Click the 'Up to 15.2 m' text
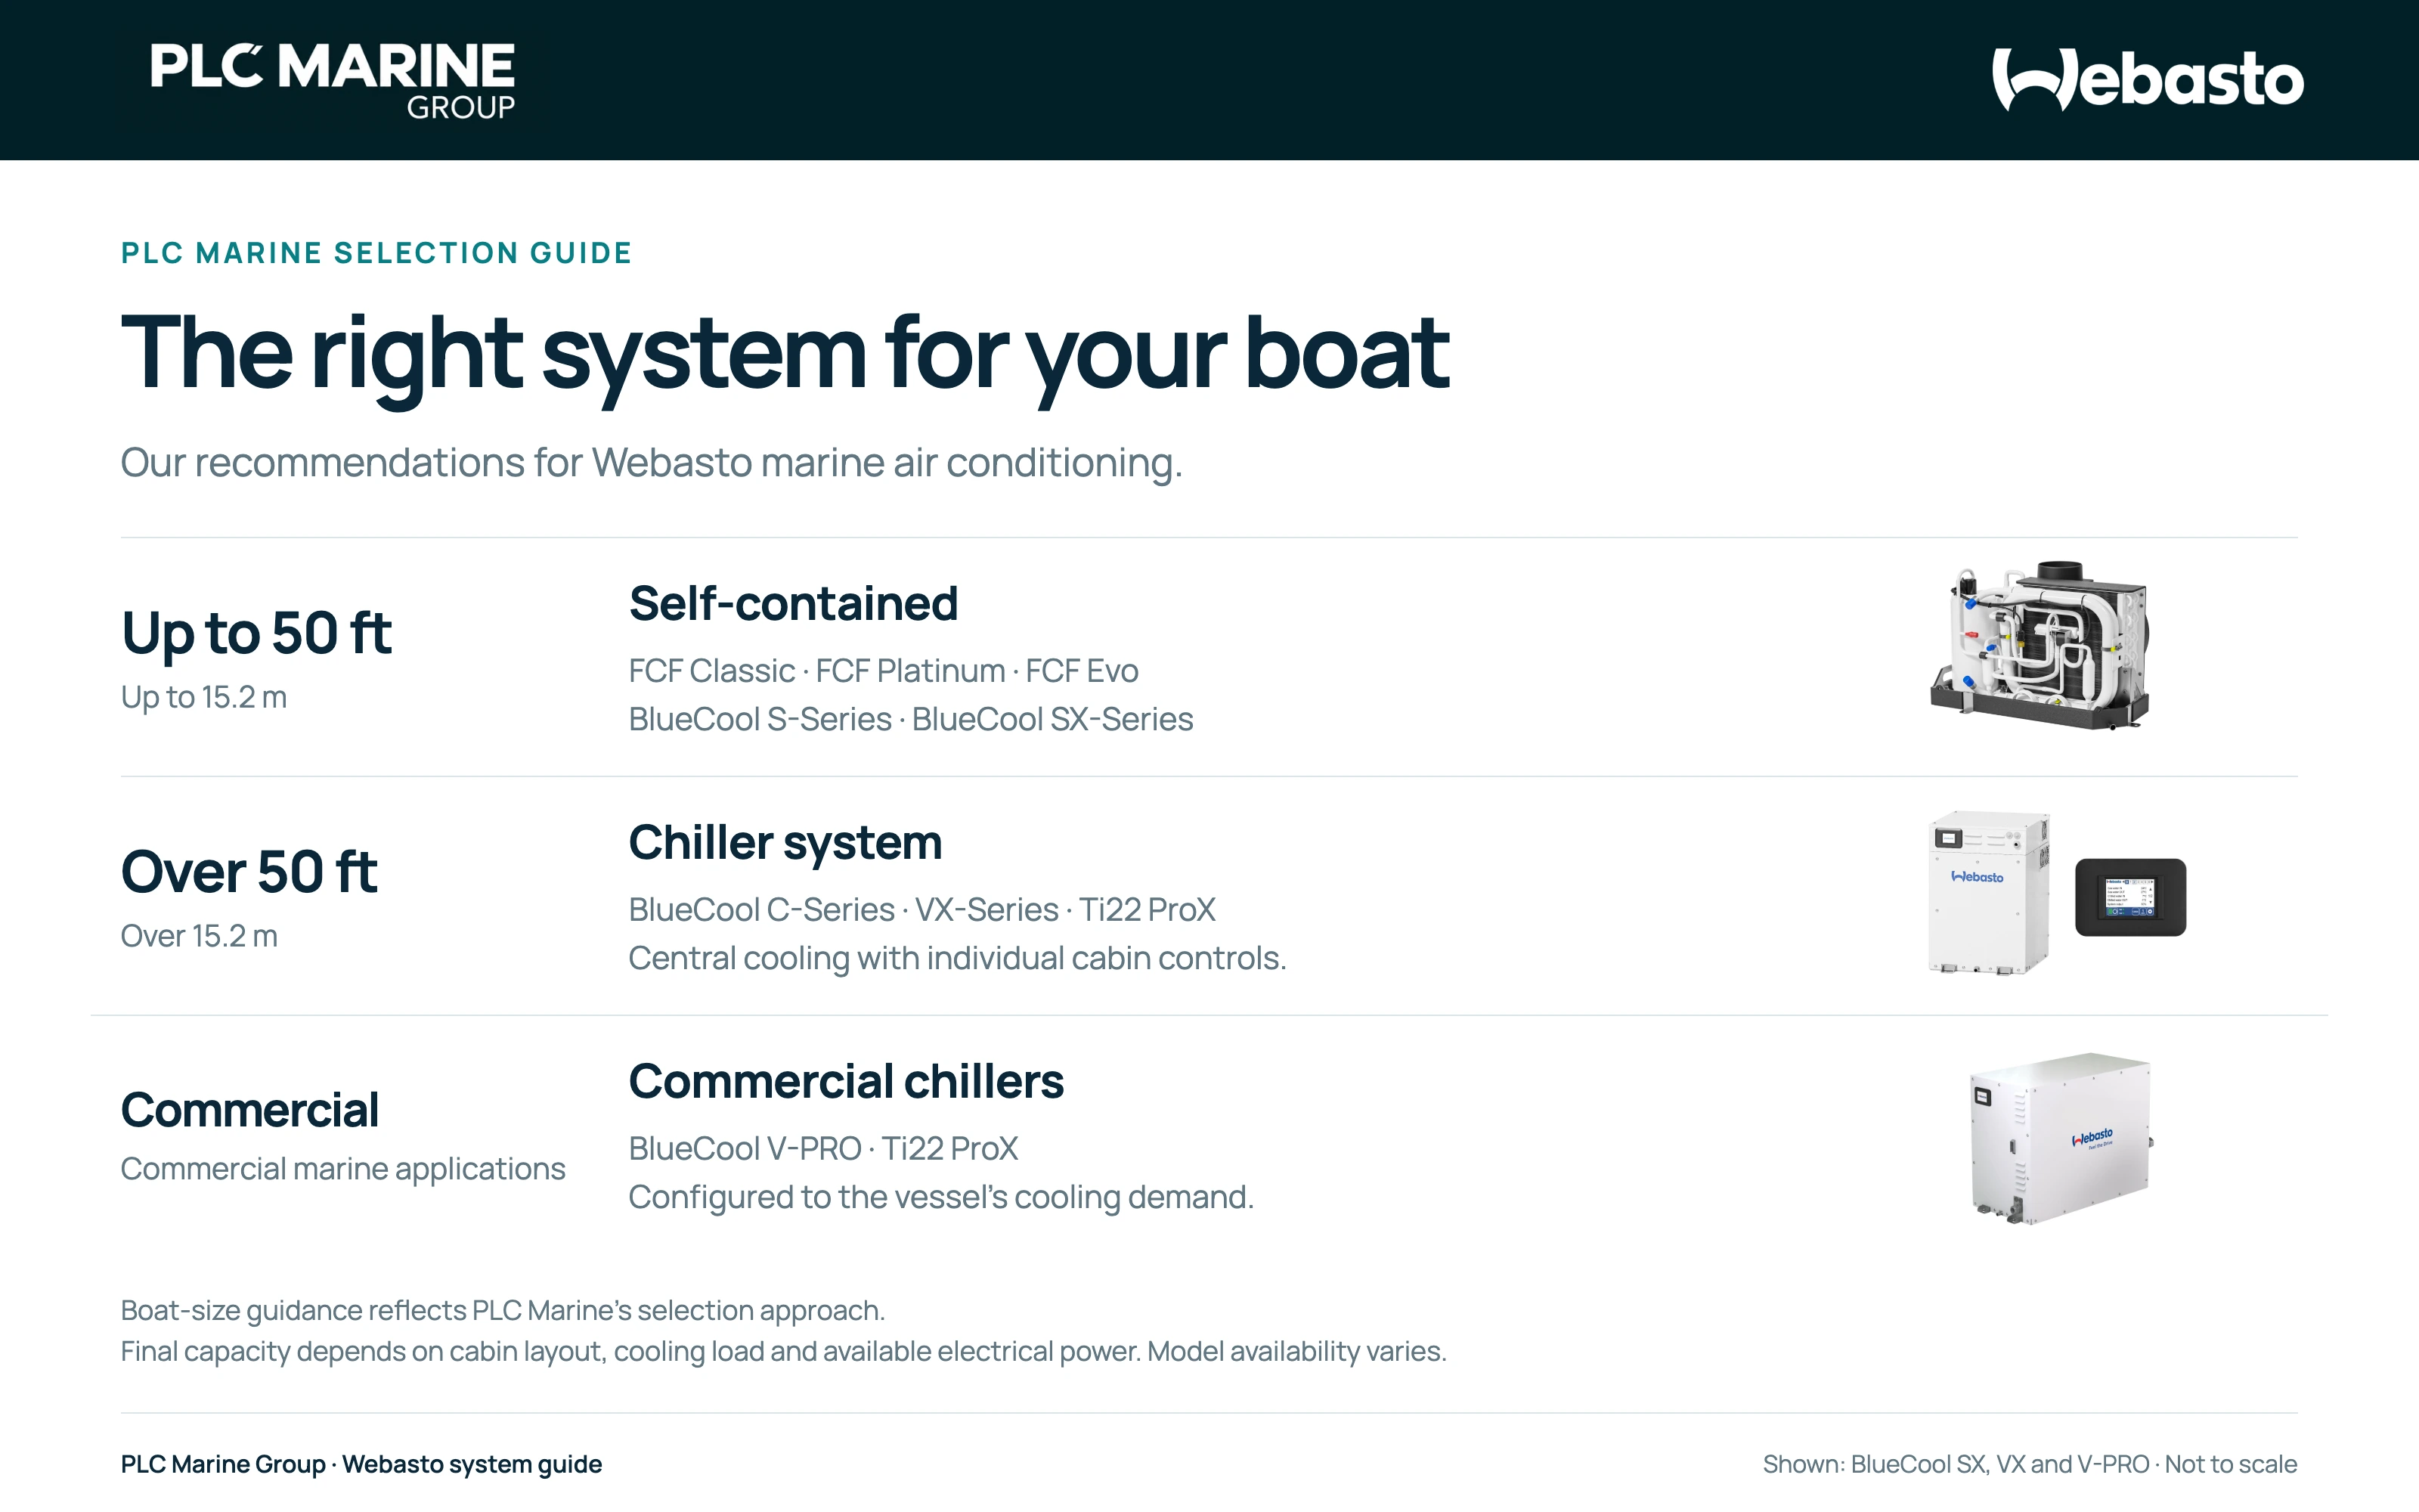This screenshot has height=1512, width=2419. [x=204, y=697]
